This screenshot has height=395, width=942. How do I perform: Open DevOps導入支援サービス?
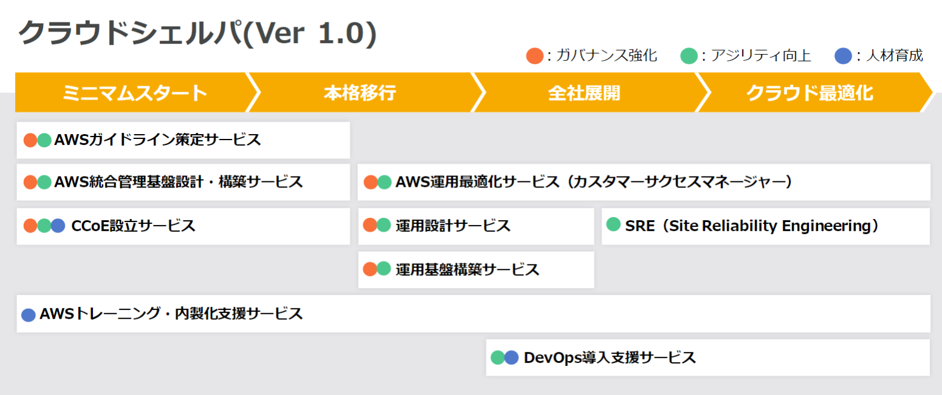click(707, 357)
